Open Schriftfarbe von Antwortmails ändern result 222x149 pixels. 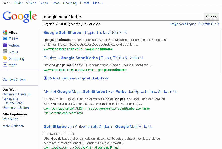click(95, 126)
